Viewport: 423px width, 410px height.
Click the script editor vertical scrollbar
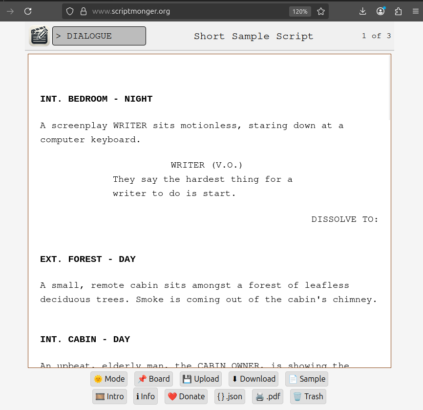click(389, 88)
